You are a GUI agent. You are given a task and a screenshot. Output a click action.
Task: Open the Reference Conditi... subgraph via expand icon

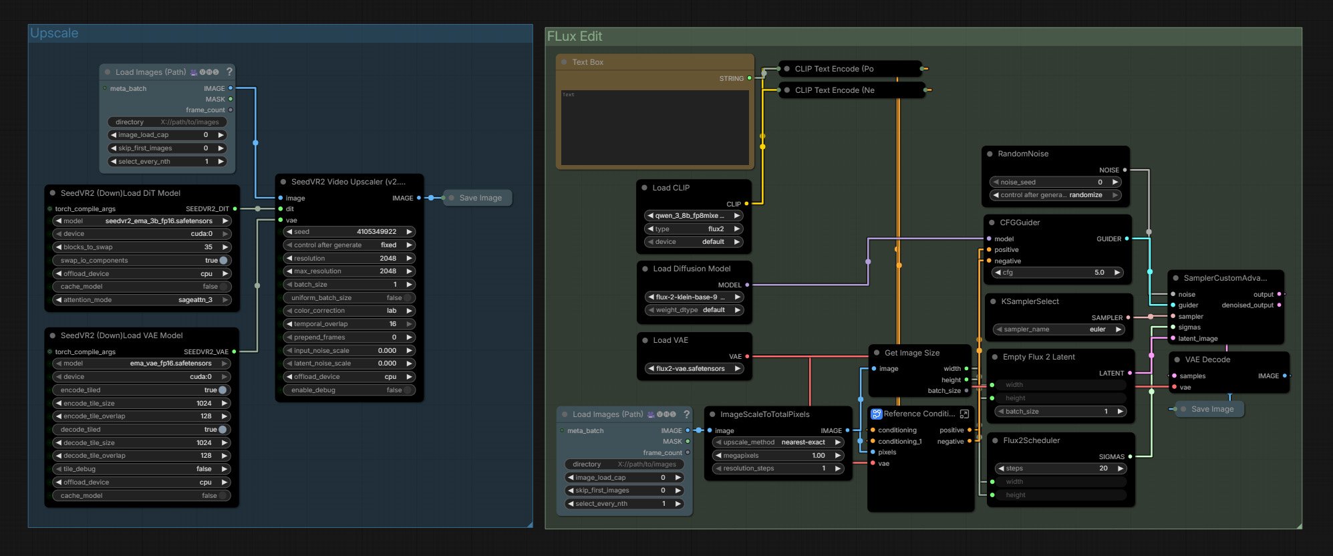click(x=964, y=414)
